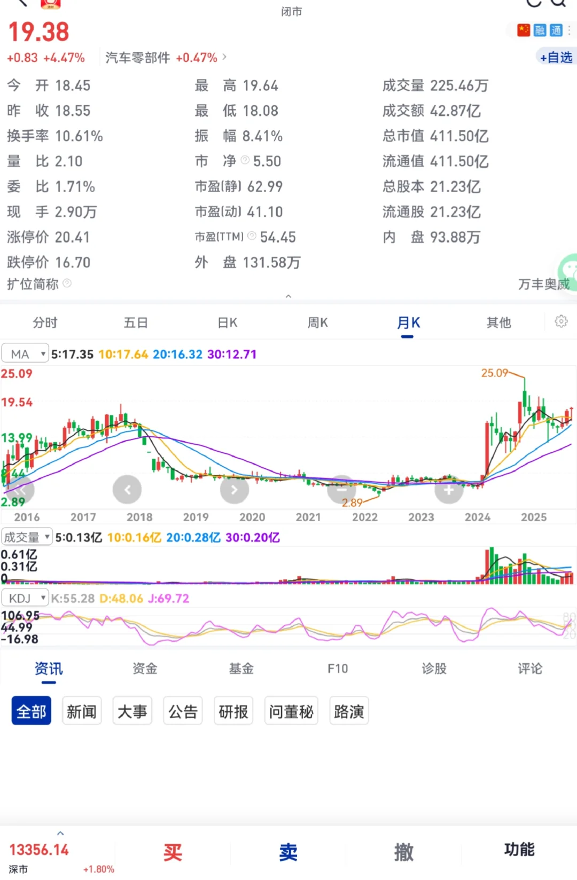The width and height of the screenshot is (577, 880).
Task: Tap the 万丰奥威 stock name
Action: tap(544, 284)
